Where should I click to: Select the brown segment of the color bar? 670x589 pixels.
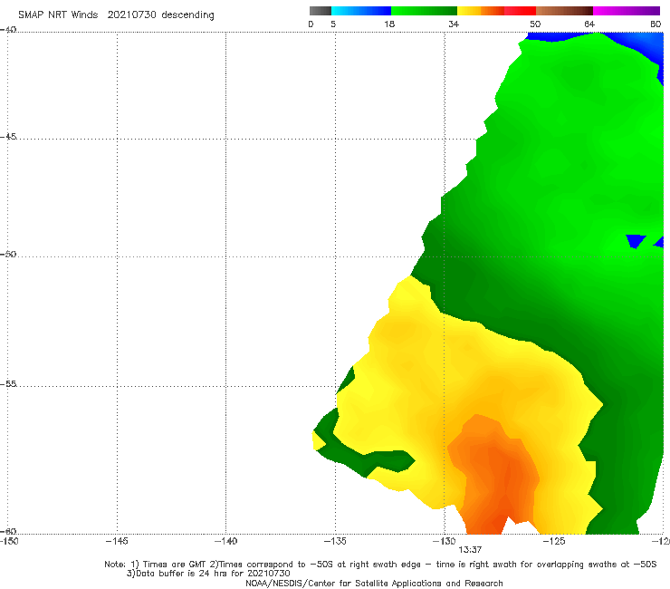(564, 11)
